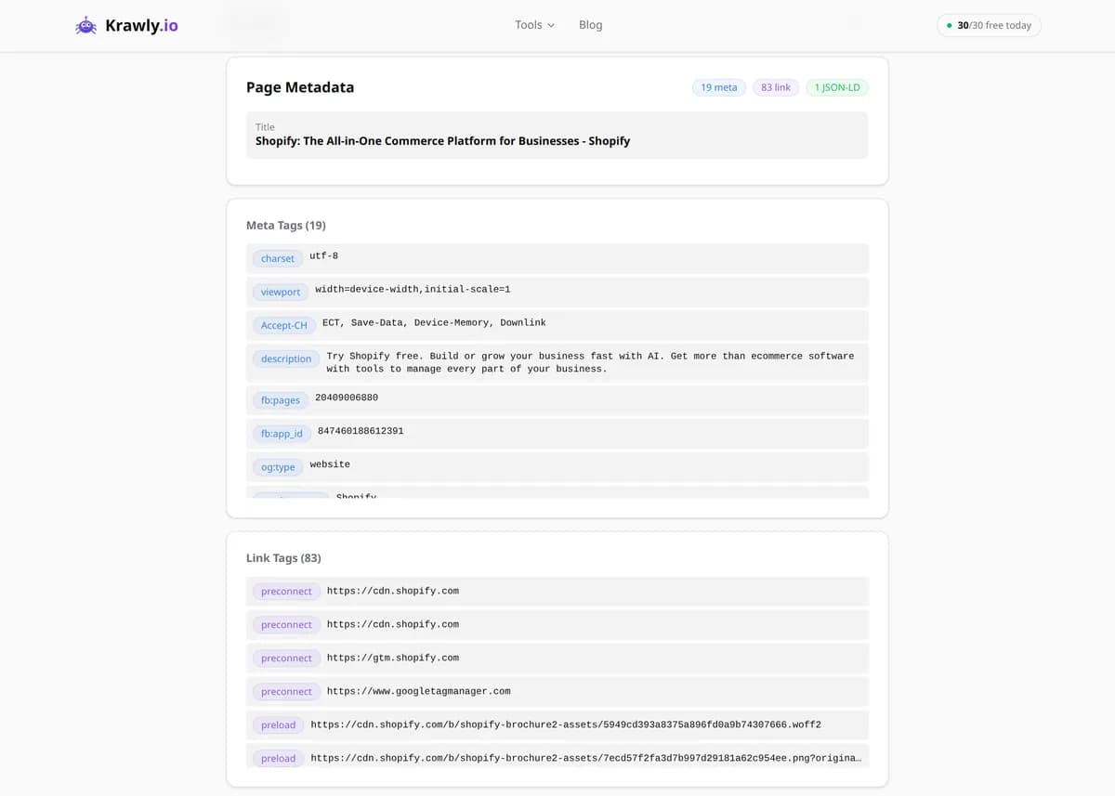Select the https://www.googletagmanager.com value
Screen dimensions: 1115x796
(419, 691)
